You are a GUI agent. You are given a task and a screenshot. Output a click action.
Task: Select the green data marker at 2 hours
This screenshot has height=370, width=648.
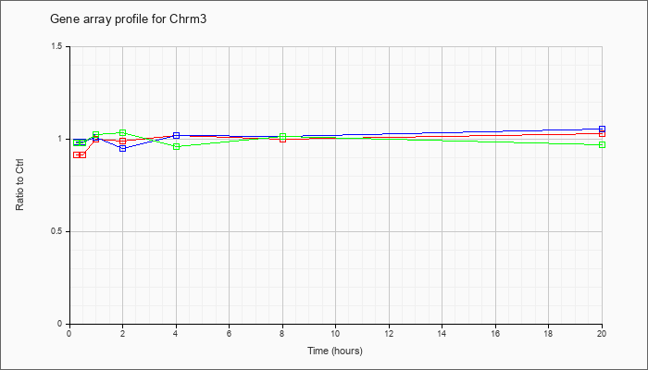(122, 133)
